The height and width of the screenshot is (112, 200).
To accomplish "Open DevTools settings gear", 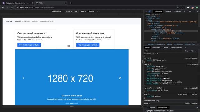I will [190, 12].
